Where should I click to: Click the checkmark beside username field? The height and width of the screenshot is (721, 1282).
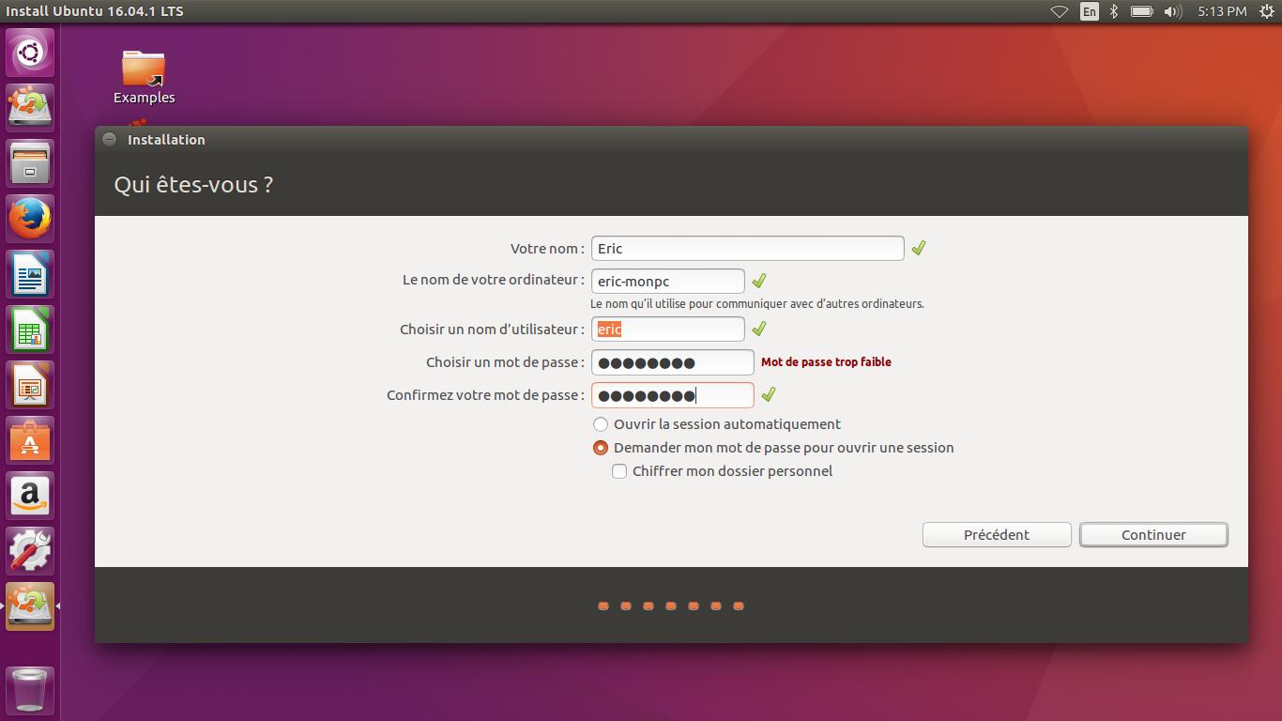tap(759, 329)
